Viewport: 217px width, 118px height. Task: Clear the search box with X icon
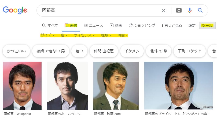pyautogui.click(x=164, y=10)
